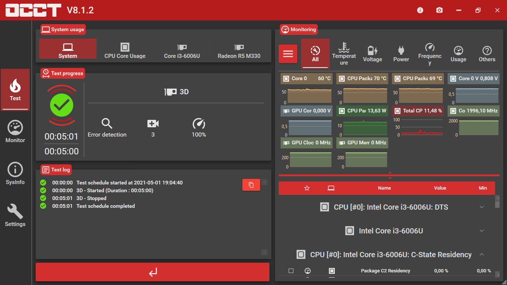Click the red splitter arrows below the graphs
507x285 pixels.
390,175
